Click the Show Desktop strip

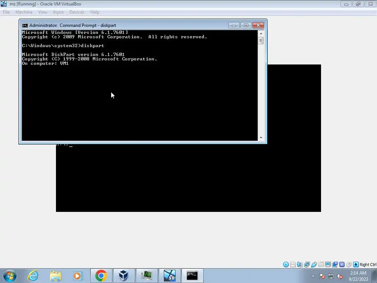pyautogui.click(x=374, y=276)
